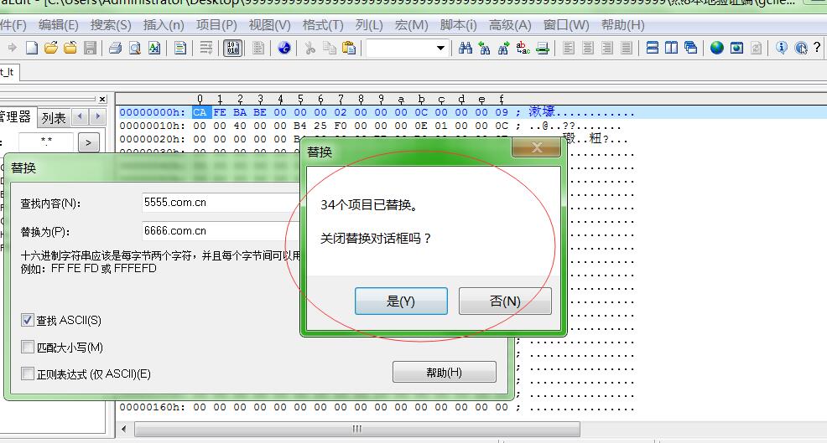Image resolution: width=827 pixels, height=443 pixels.
Task: Click the 否(N) button
Action: tap(505, 301)
